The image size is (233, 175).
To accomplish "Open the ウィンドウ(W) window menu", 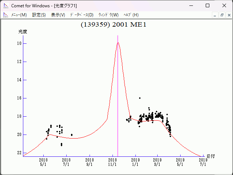I will point(108,15).
